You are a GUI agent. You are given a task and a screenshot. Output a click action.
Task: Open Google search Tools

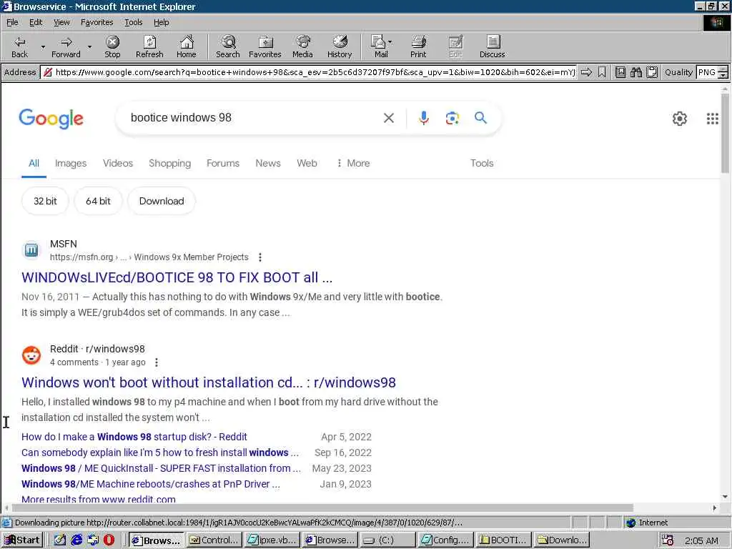pos(482,163)
